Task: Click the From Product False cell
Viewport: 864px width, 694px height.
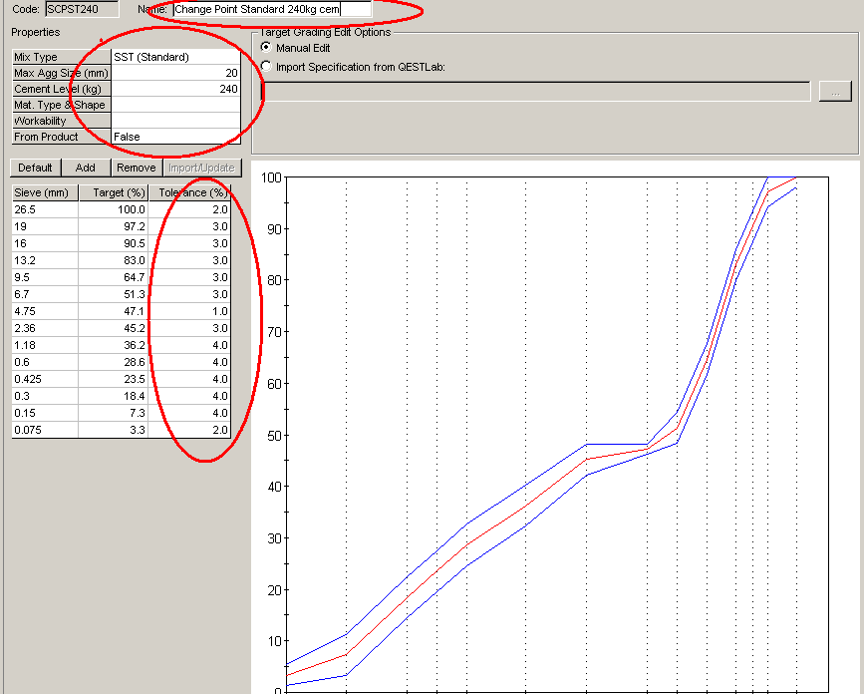Action: pos(175,137)
